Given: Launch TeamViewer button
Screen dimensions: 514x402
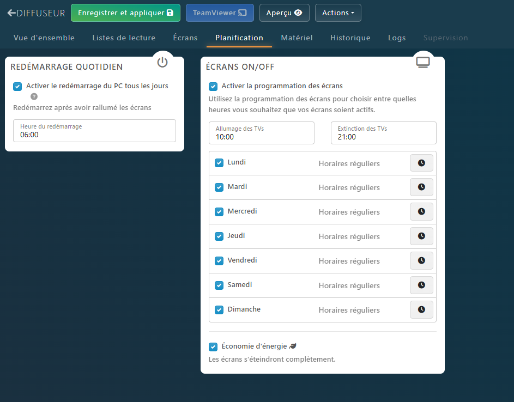Looking at the screenshot, I should click(220, 13).
